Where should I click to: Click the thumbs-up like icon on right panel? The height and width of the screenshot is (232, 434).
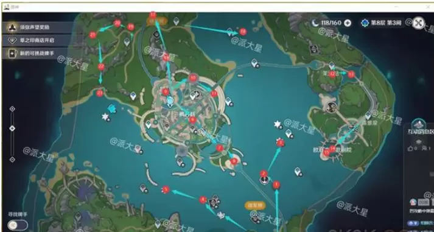click(x=410, y=149)
